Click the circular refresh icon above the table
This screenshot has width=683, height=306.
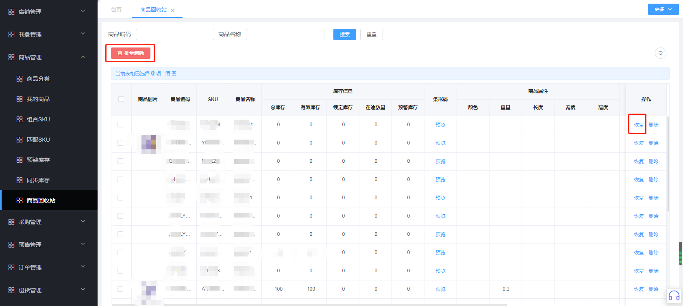[661, 53]
